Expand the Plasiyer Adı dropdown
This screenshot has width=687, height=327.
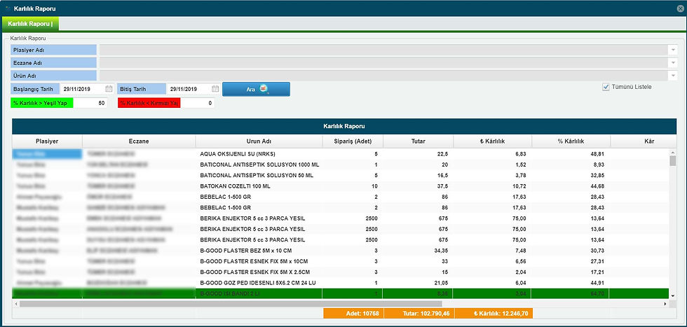tap(674, 50)
